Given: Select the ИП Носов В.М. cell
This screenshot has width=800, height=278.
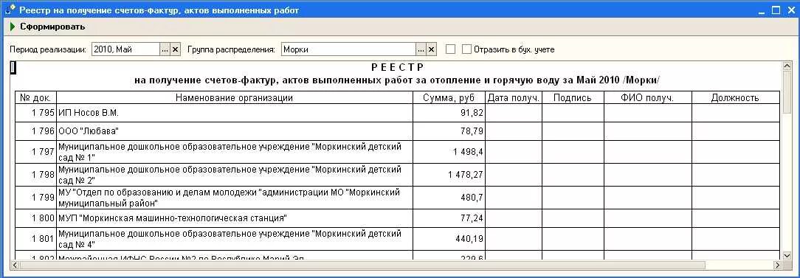Looking at the screenshot, I should point(234,113).
